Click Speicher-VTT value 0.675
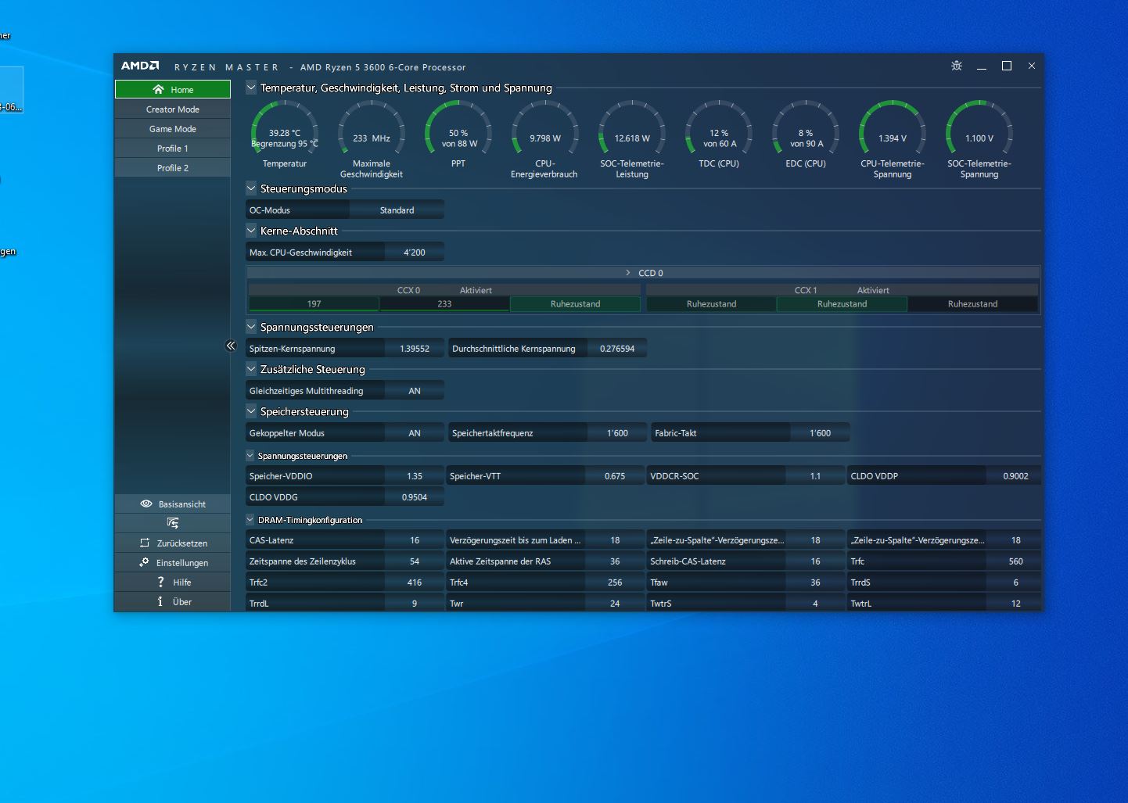 point(615,476)
